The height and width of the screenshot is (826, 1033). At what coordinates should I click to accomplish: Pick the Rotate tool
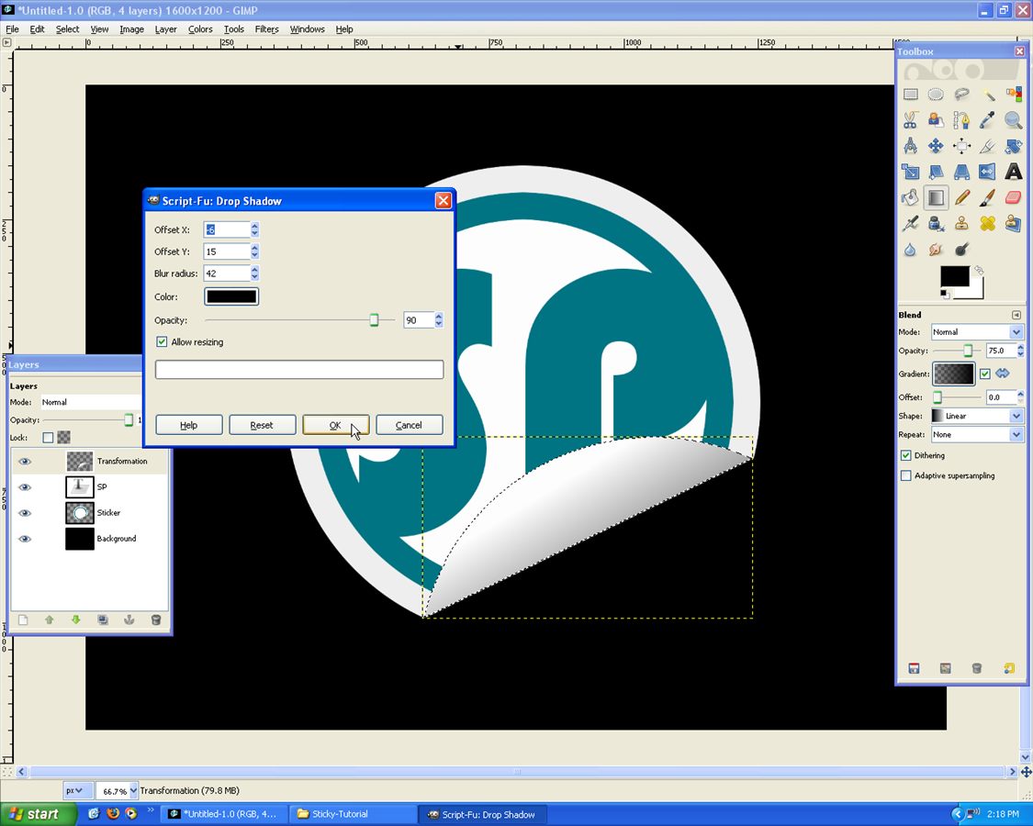[x=1013, y=146]
